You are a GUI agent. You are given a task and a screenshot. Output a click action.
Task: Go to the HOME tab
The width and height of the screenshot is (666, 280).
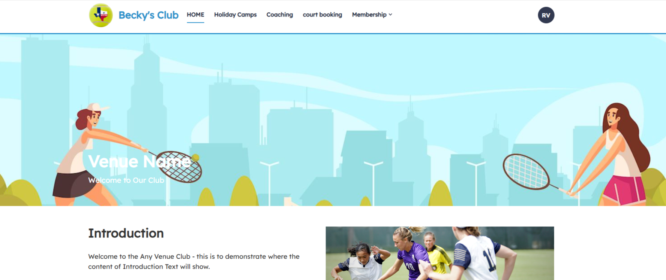point(195,15)
